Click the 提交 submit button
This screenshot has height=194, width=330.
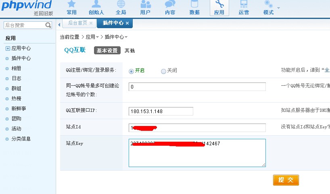[286, 180]
